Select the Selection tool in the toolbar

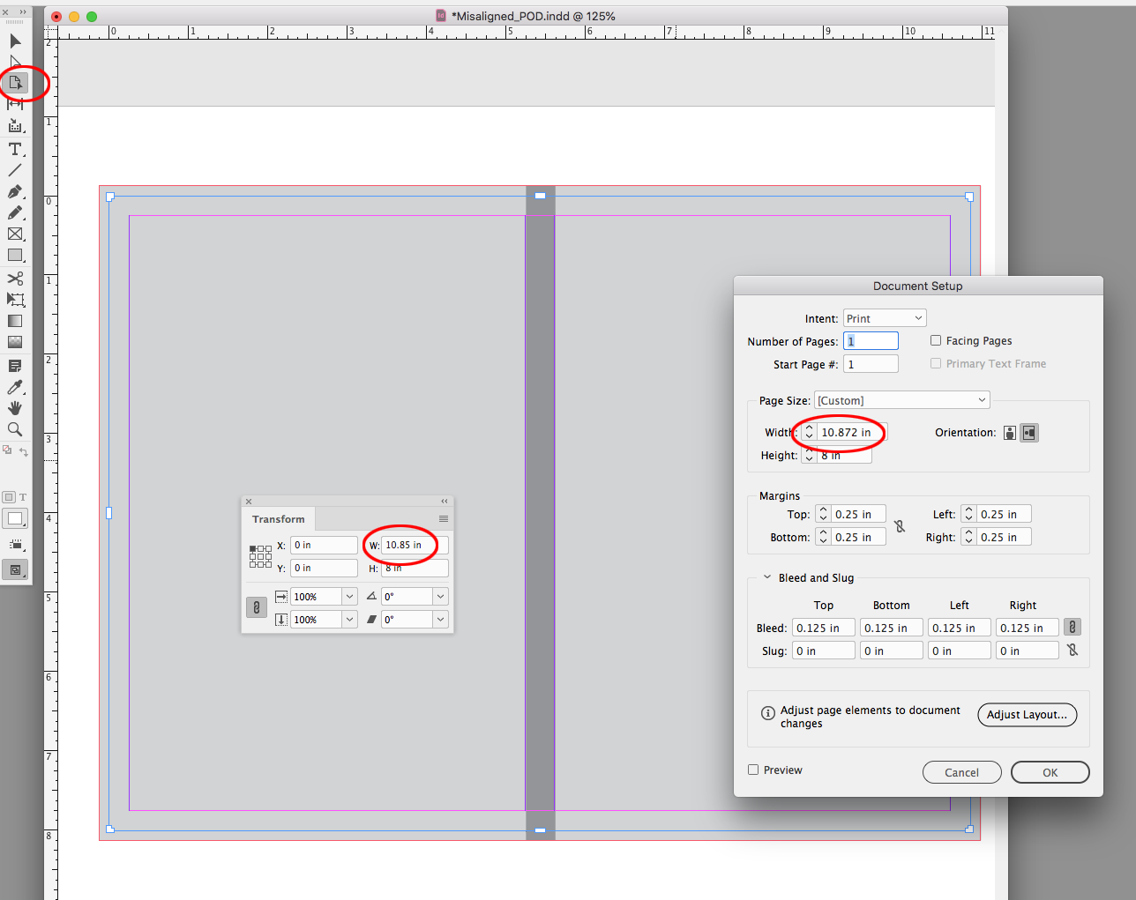tap(14, 41)
